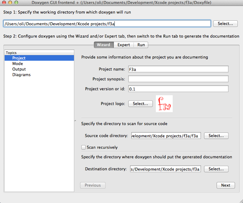Viewport: 243px width, 203px height.
Task: Click the F3a project logo preview image
Action: 164,104
